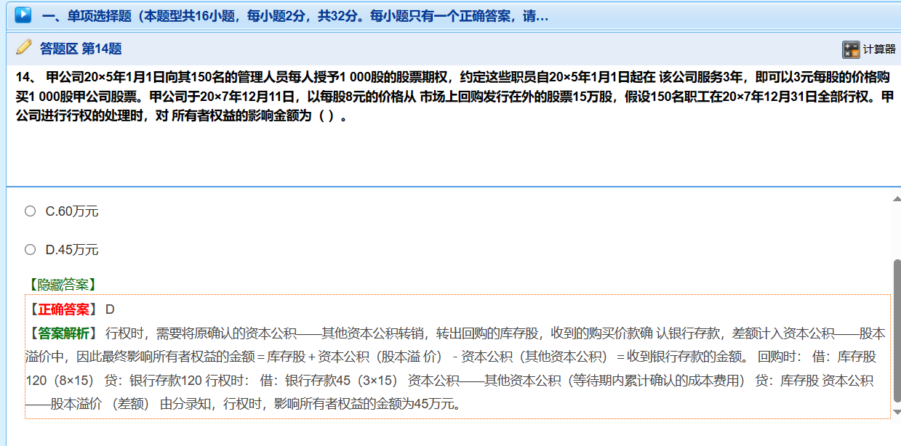Click the 答题区 第14题 heading
The image size is (901, 446).
tap(80, 49)
